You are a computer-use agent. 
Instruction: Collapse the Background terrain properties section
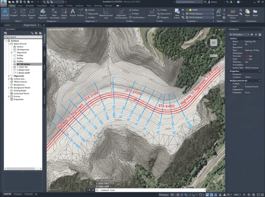(x=259, y=81)
